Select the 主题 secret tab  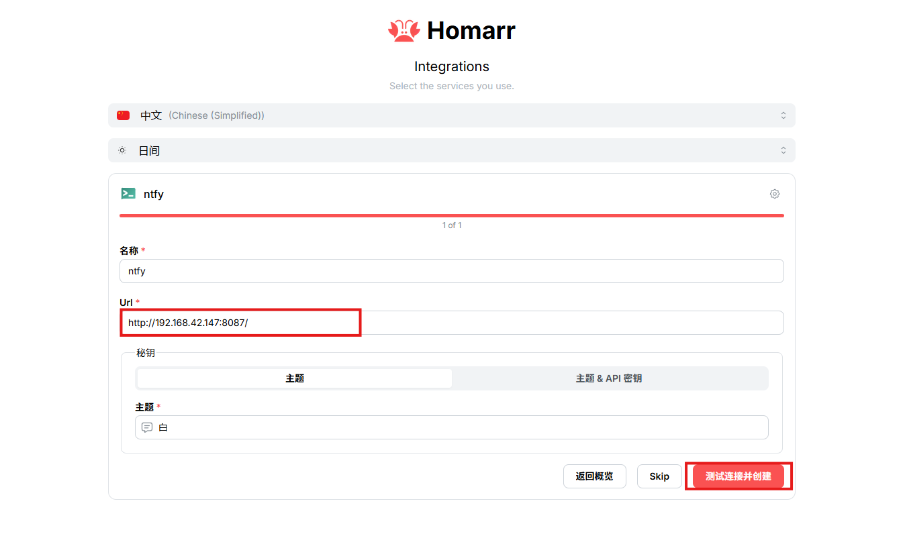(x=295, y=378)
